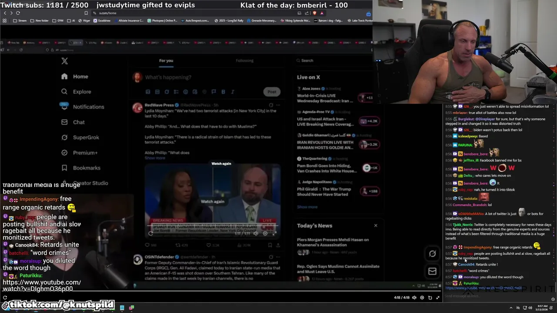The image size is (557, 313).
Task: Open emoji picker in compose toolbar
Action: (x=185, y=92)
